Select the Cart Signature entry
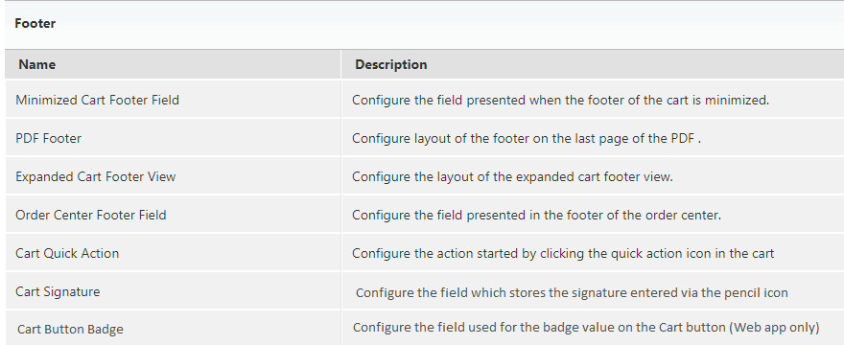The height and width of the screenshot is (345, 844). (58, 291)
